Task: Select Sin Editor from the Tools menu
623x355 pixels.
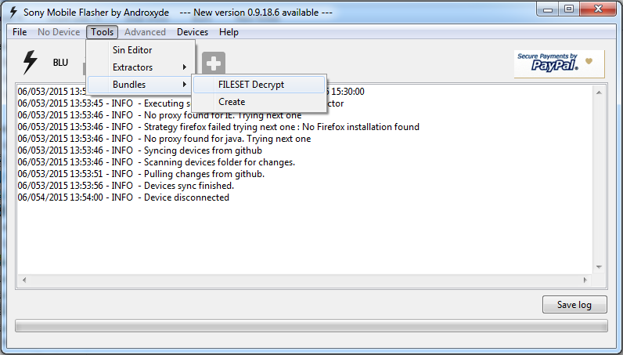Action: (141, 49)
